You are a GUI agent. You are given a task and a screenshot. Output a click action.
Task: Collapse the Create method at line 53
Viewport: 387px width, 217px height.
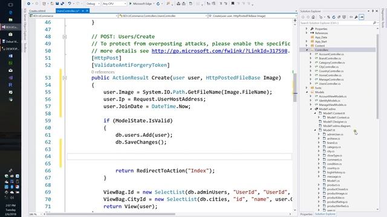pos(65,78)
